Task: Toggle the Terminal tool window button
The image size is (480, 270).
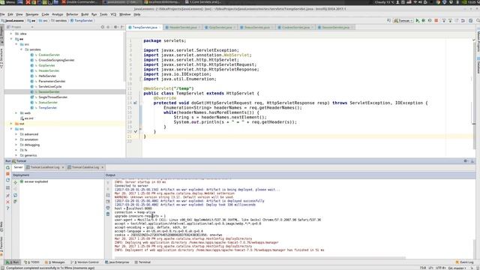Action: point(142,262)
